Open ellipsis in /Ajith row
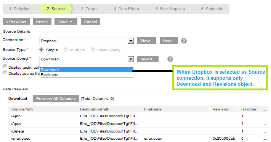 click(x=264, y=116)
